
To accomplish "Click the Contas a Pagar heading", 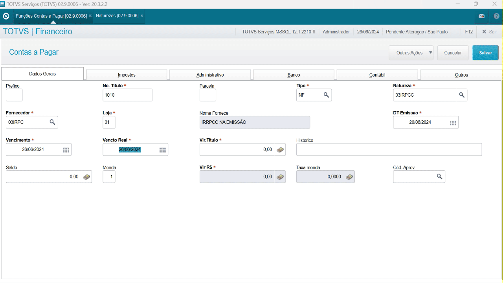I will point(34,52).
